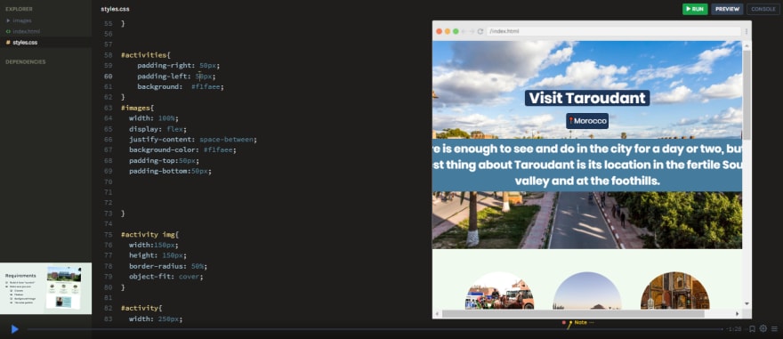Viewport: 783px width, 339px height.
Task: Reload the preview browser page
Action: point(480,31)
